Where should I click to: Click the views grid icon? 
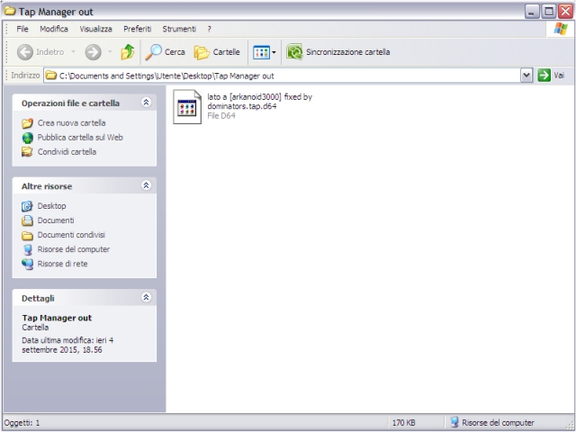coord(261,52)
